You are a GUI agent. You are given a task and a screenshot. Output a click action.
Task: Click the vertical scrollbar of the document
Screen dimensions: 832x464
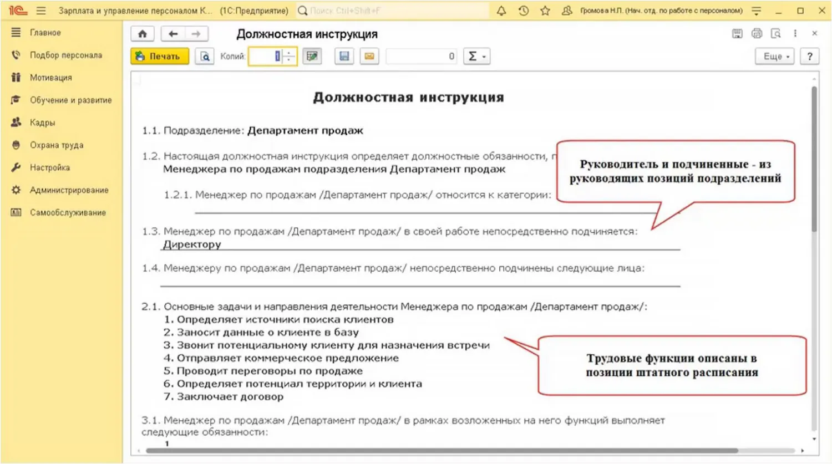coord(814,159)
